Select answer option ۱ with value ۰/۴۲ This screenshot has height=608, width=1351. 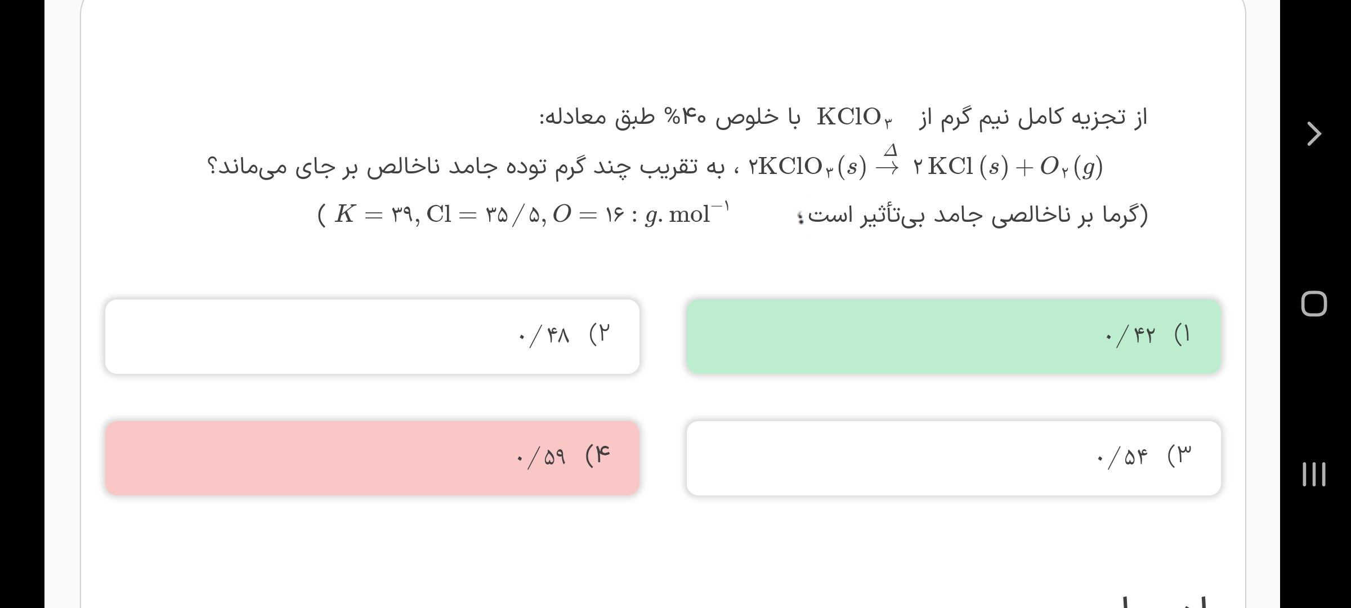click(x=953, y=337)
